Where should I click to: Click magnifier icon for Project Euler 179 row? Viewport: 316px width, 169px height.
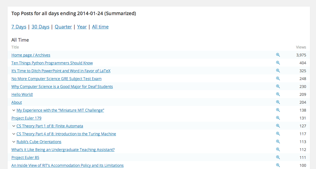[278, 118]
